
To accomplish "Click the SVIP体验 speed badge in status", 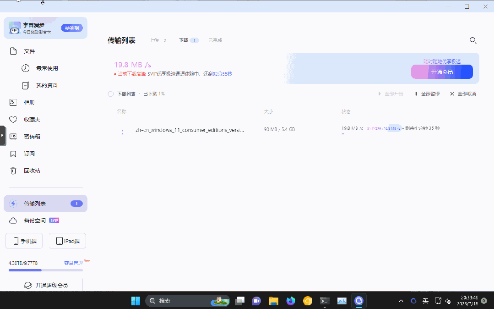I will pos(384,128).
